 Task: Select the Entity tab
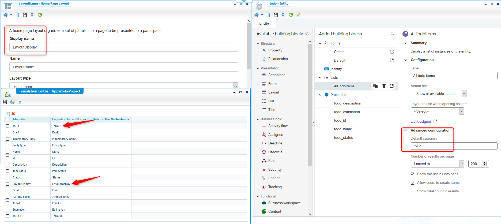[264, 23]
